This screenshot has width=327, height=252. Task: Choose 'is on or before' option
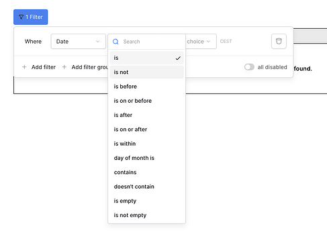point(146,101)
